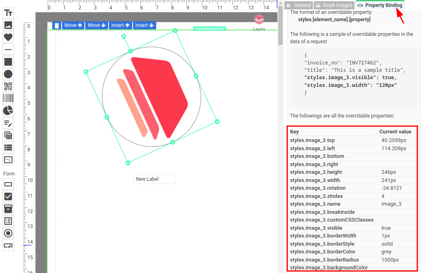Add a form radio button field
Viewport: 421px width, 273px height.
click(8, 233)
